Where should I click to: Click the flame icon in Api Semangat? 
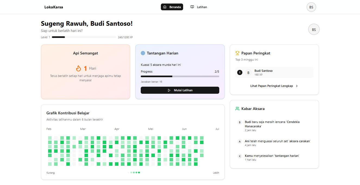[x=79, y=68]
